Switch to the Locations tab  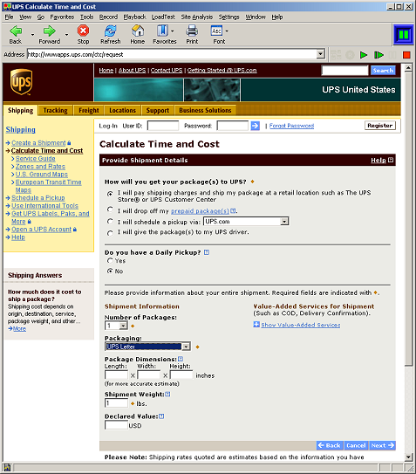pyautogui.click(x=122, y=110)
